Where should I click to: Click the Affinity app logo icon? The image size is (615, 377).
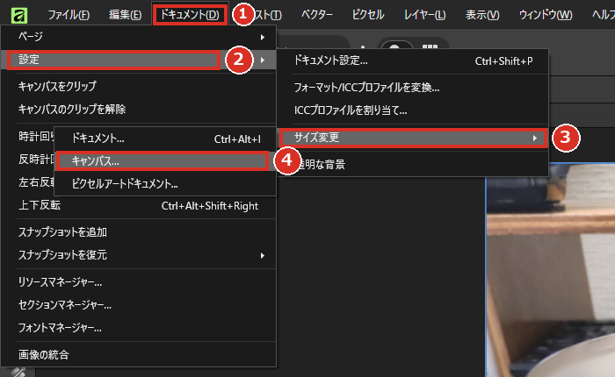pos(18,15)
